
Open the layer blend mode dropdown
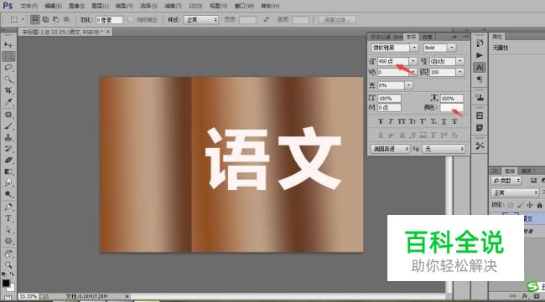(x=515, y=192)
